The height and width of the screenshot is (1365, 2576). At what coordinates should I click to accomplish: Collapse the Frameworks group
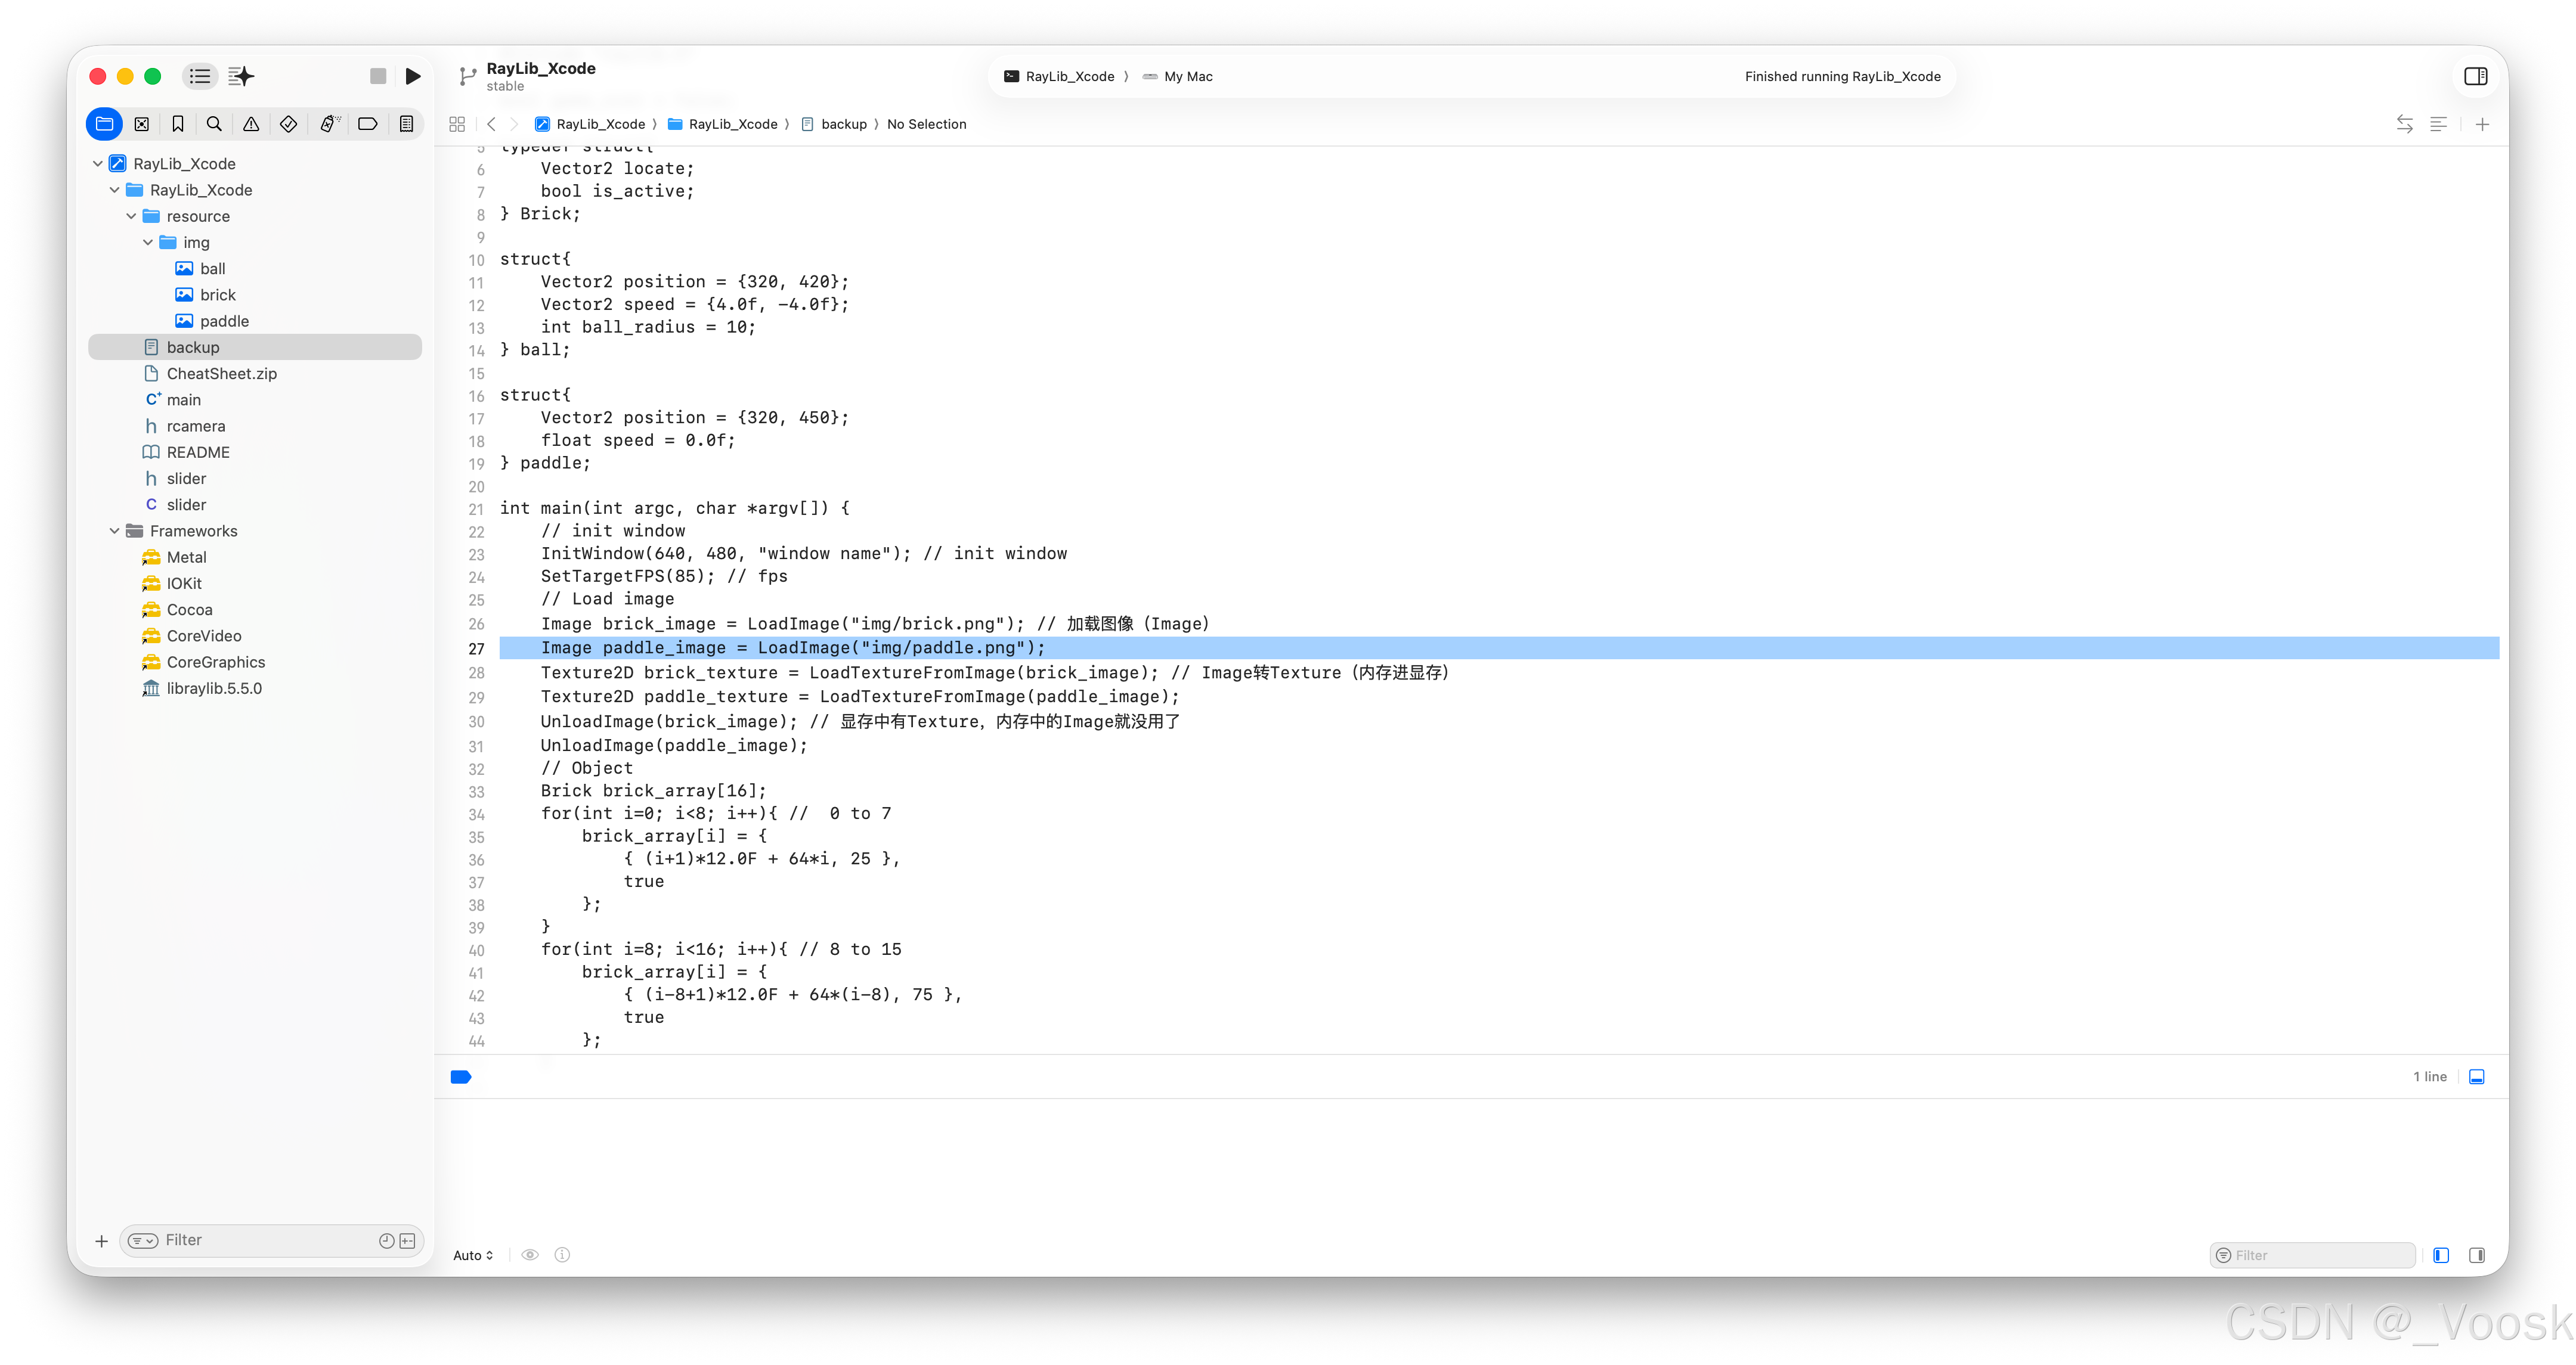[114, 531]
